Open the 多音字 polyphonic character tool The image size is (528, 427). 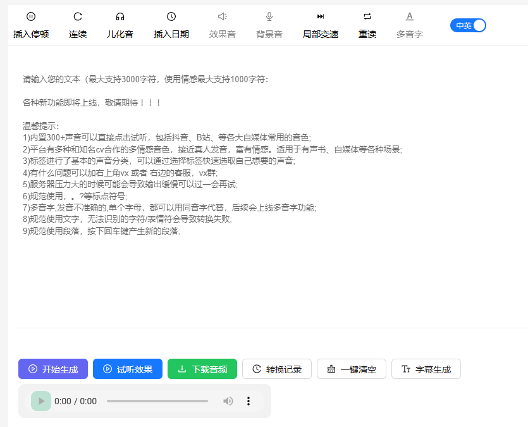click(x=409, y=25)
